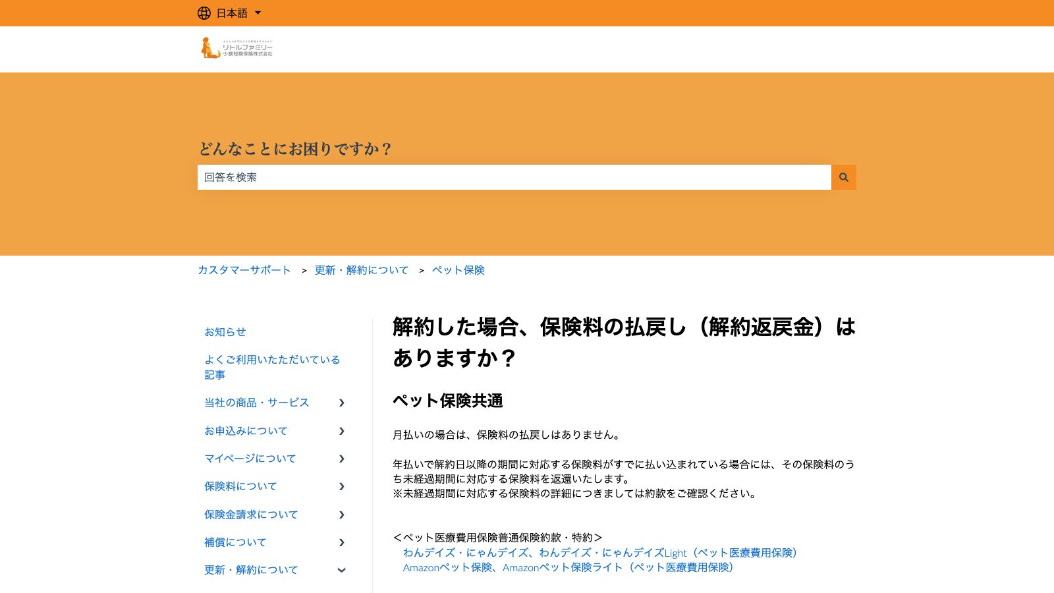Image resolution: width=1054 pixels, height=593 pixels.
Task: Open お申込みについて sidebar item
Action: (x=246, y=431)
